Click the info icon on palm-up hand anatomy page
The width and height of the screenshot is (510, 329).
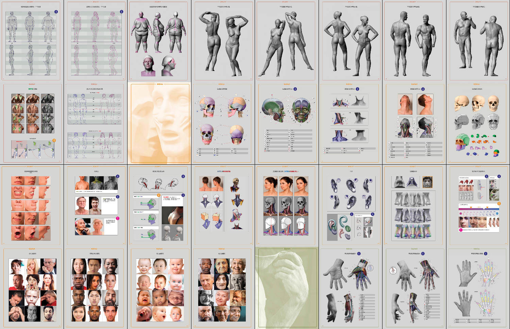click(x=359, y=254)
